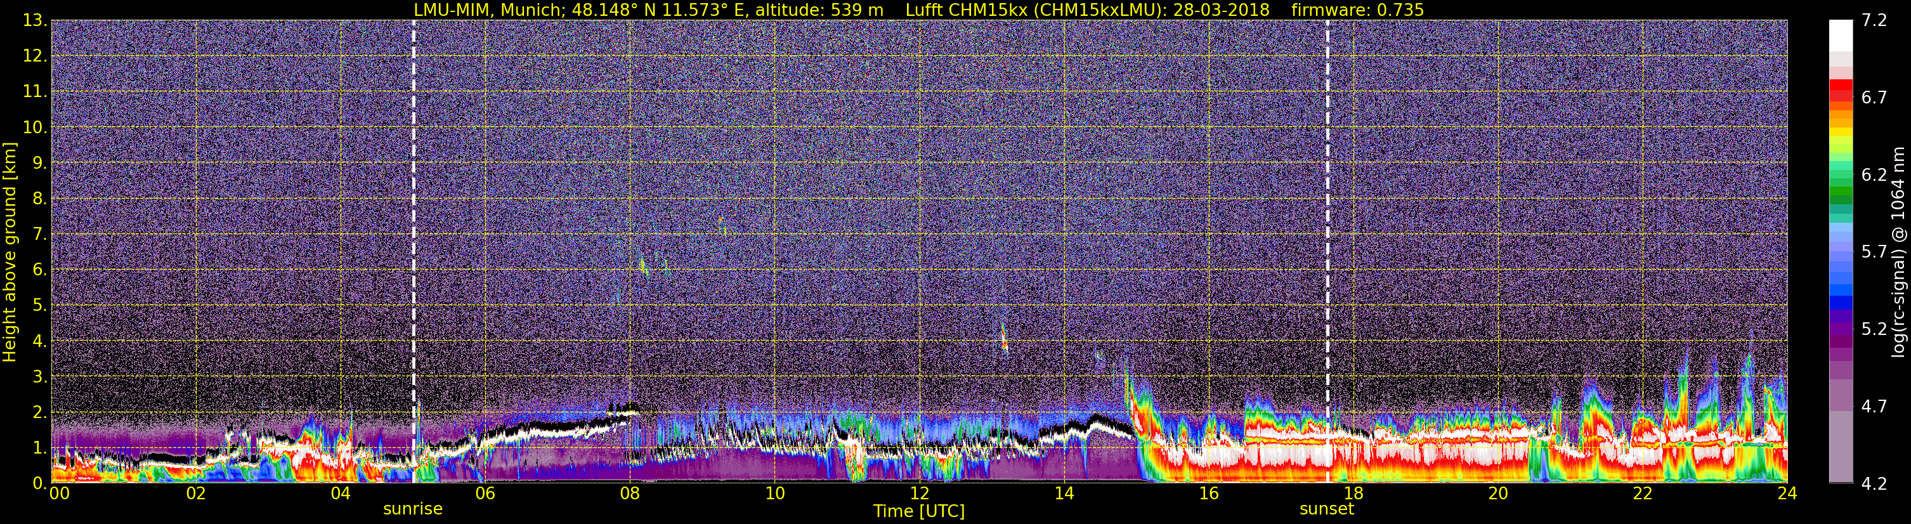
Task: Click the time axis tick '22'
Action: (1643, 494)
